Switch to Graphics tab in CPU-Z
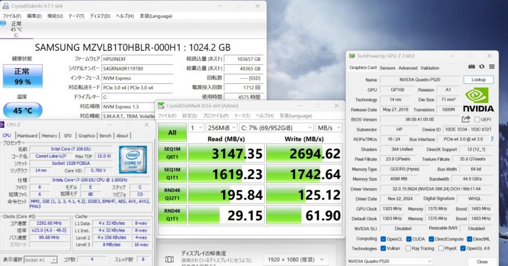508x266 pixels. (x=86, y=136)
